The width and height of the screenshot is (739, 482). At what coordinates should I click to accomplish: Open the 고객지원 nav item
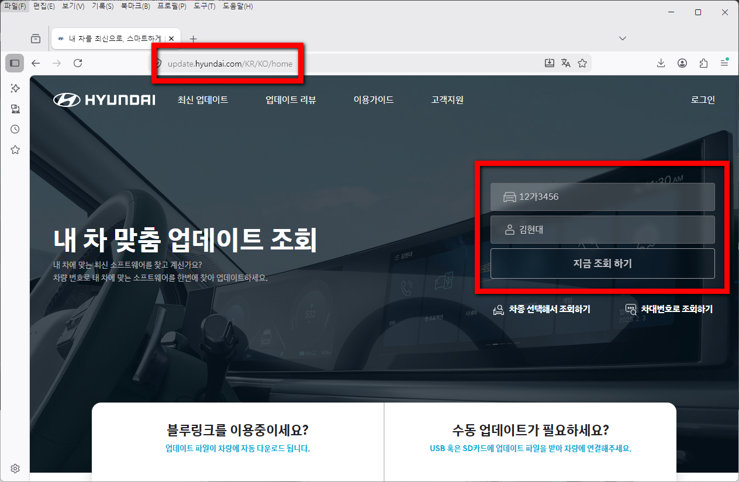click(447, 100)
